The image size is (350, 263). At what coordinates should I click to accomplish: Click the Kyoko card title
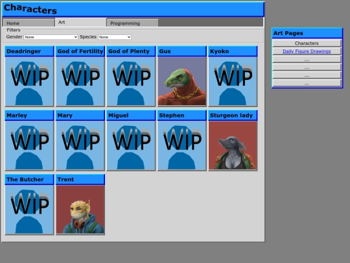(233, 51)
